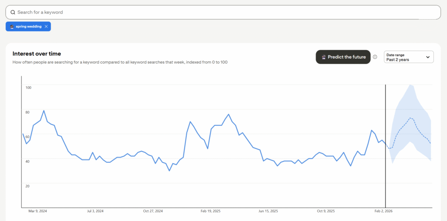This screenshot has height=221, width=447.
Task: Click the Feb 2, 2026 axis label
Action: click(383, 211)
